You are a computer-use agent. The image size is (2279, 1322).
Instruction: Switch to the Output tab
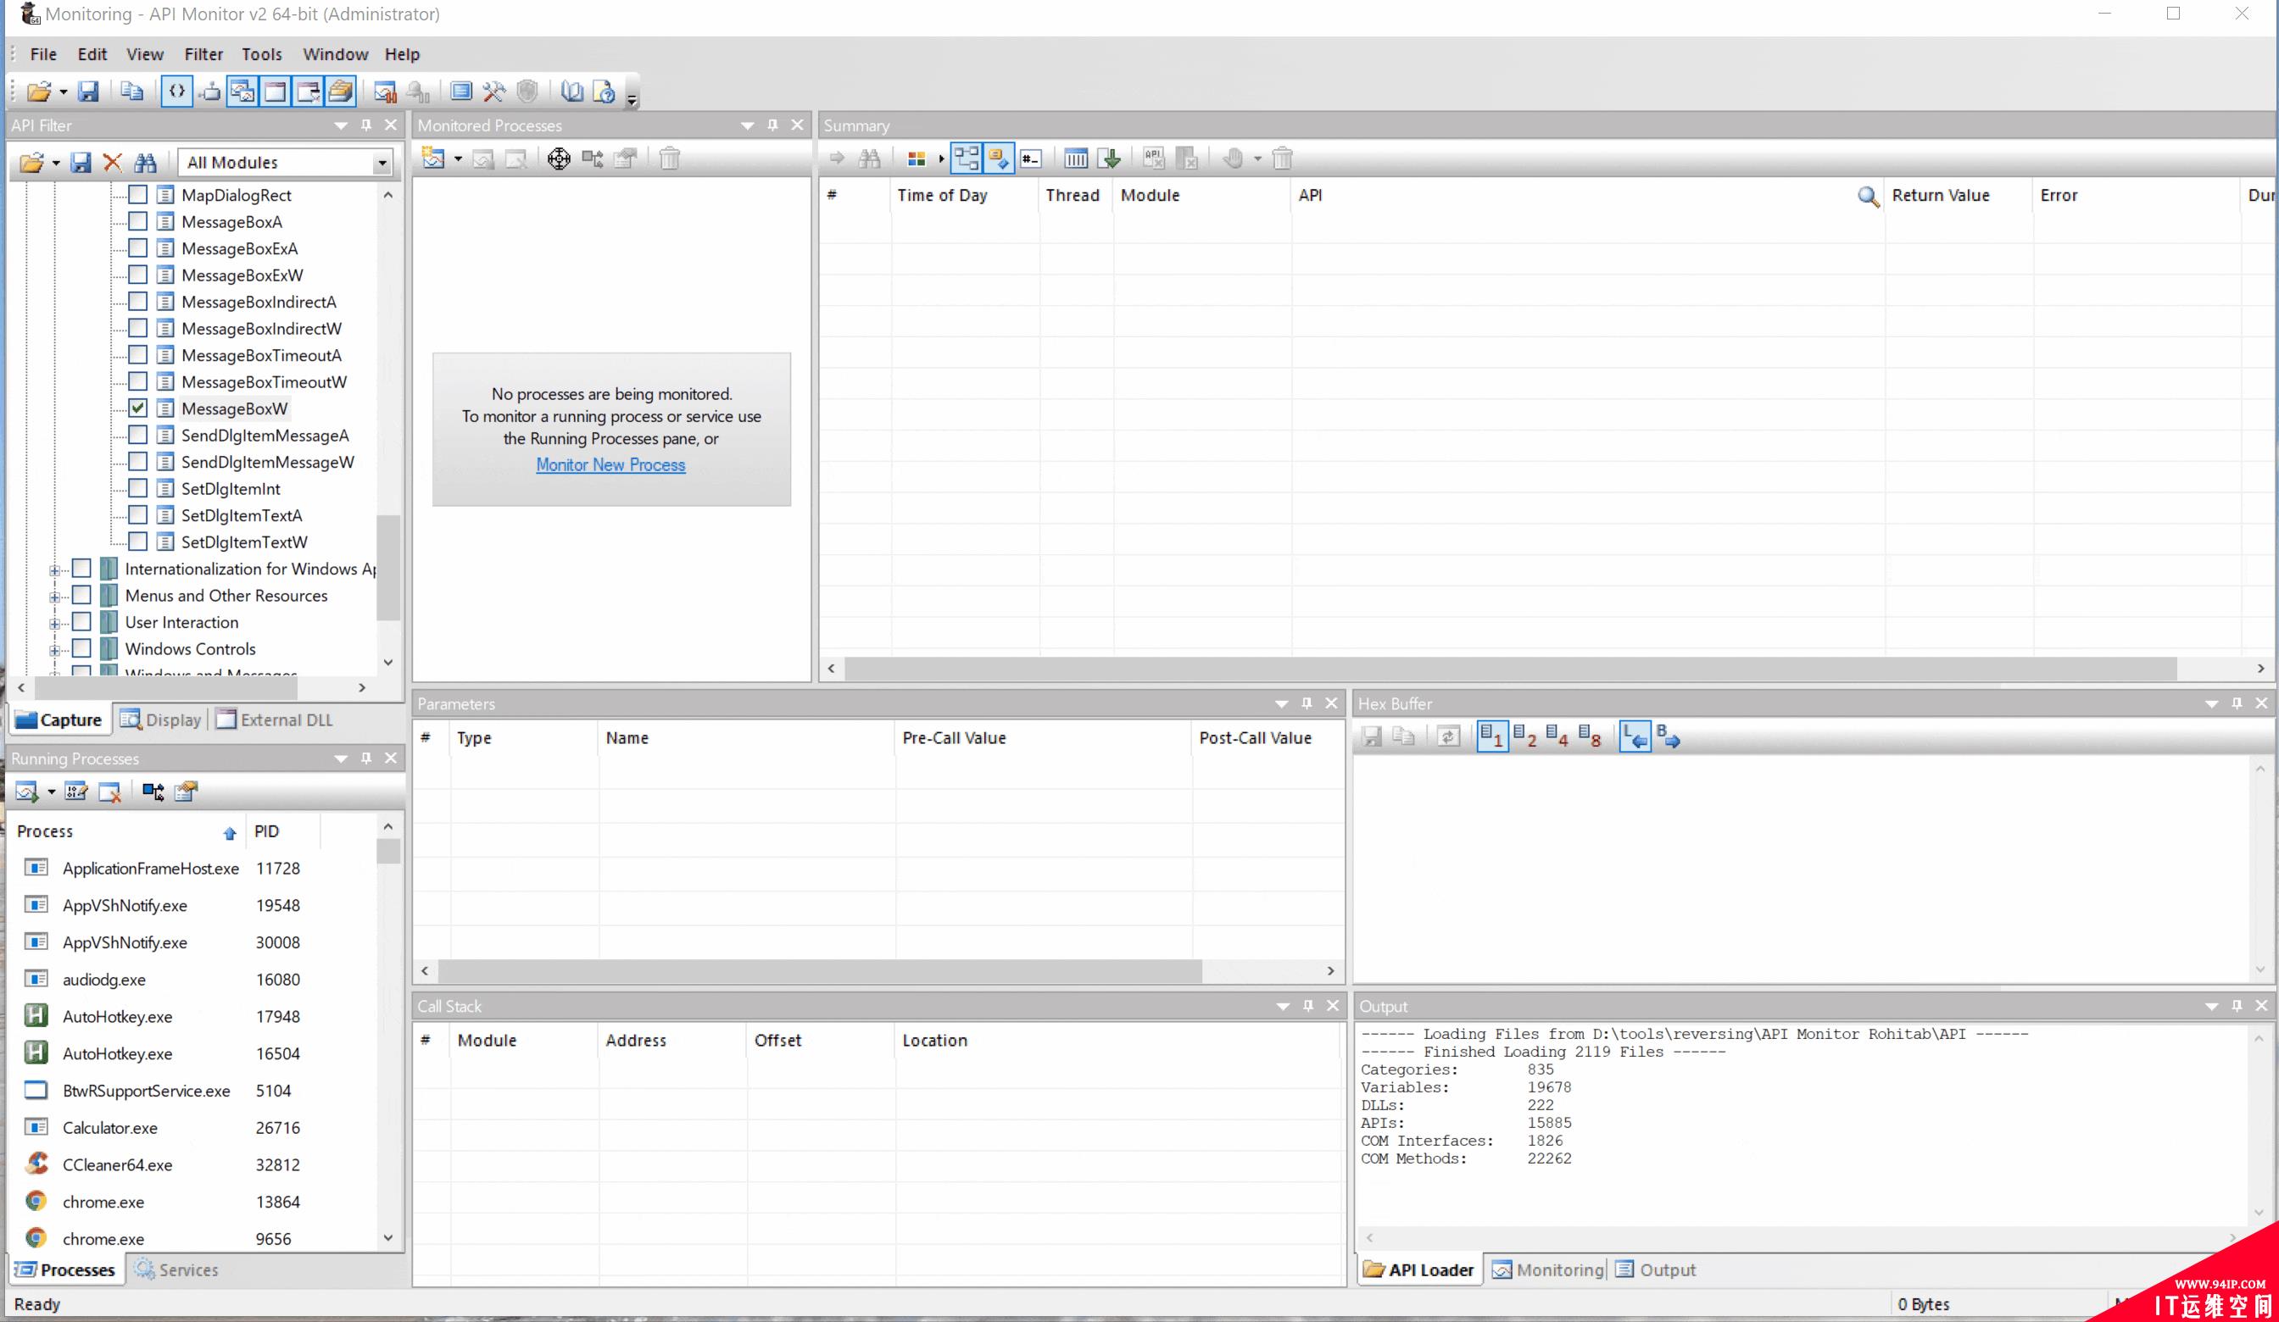tap(1655, 1269)
